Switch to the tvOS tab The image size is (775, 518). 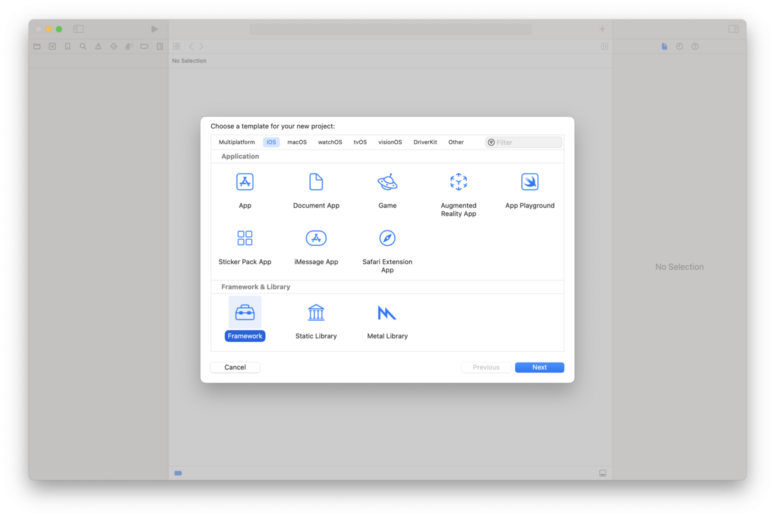[360, 142]
